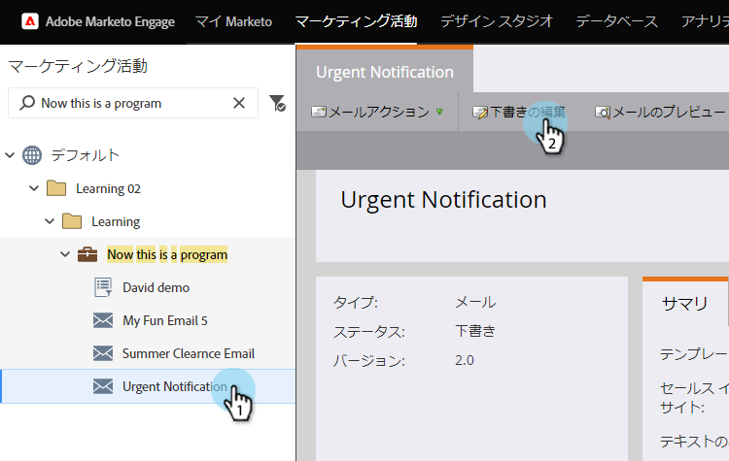Select the デフォルト workspace row
Viewport: 729px width, 461px height.
[86, 155]
